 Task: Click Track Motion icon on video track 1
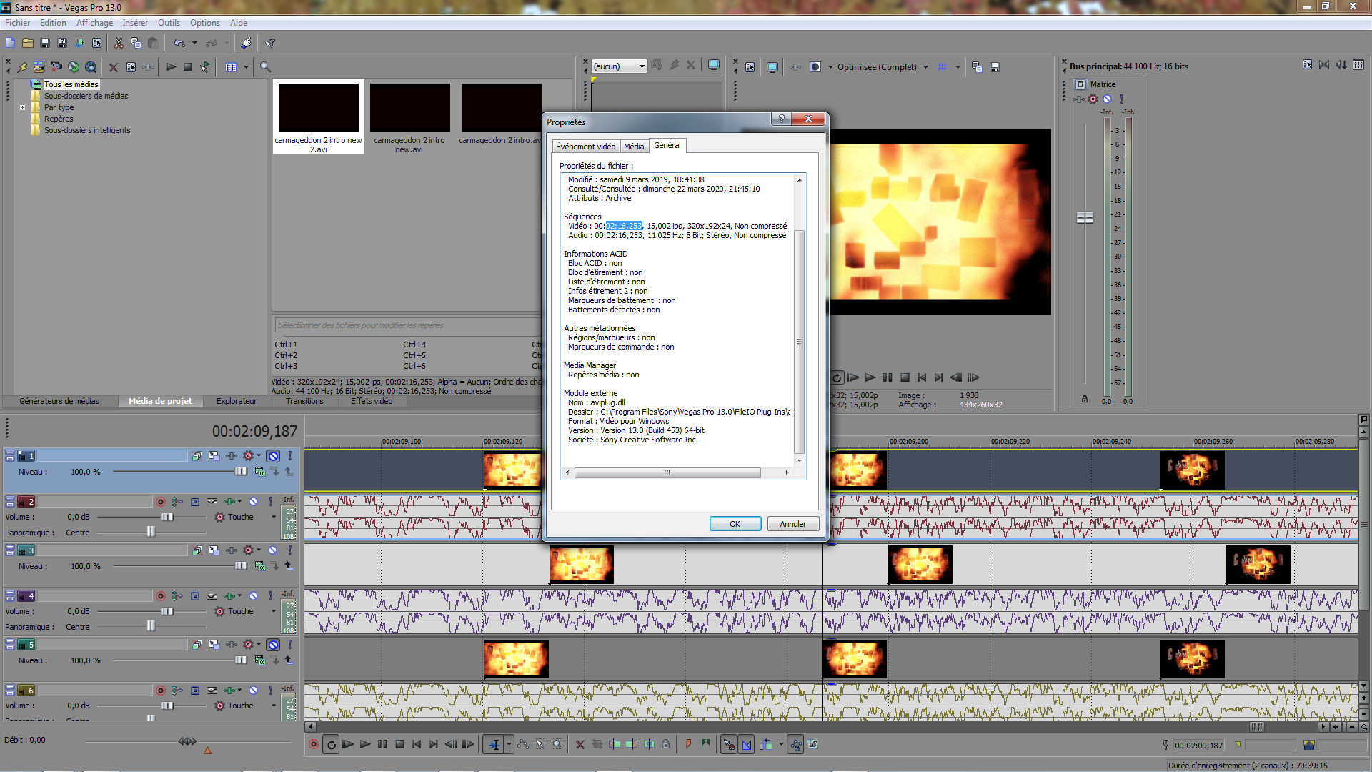214,456
